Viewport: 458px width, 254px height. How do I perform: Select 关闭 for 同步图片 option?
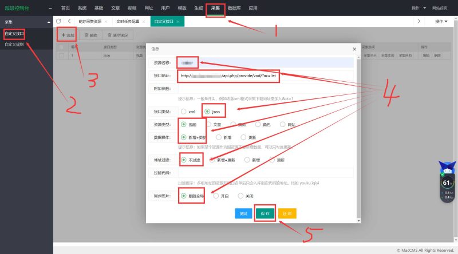pos(241,196)
